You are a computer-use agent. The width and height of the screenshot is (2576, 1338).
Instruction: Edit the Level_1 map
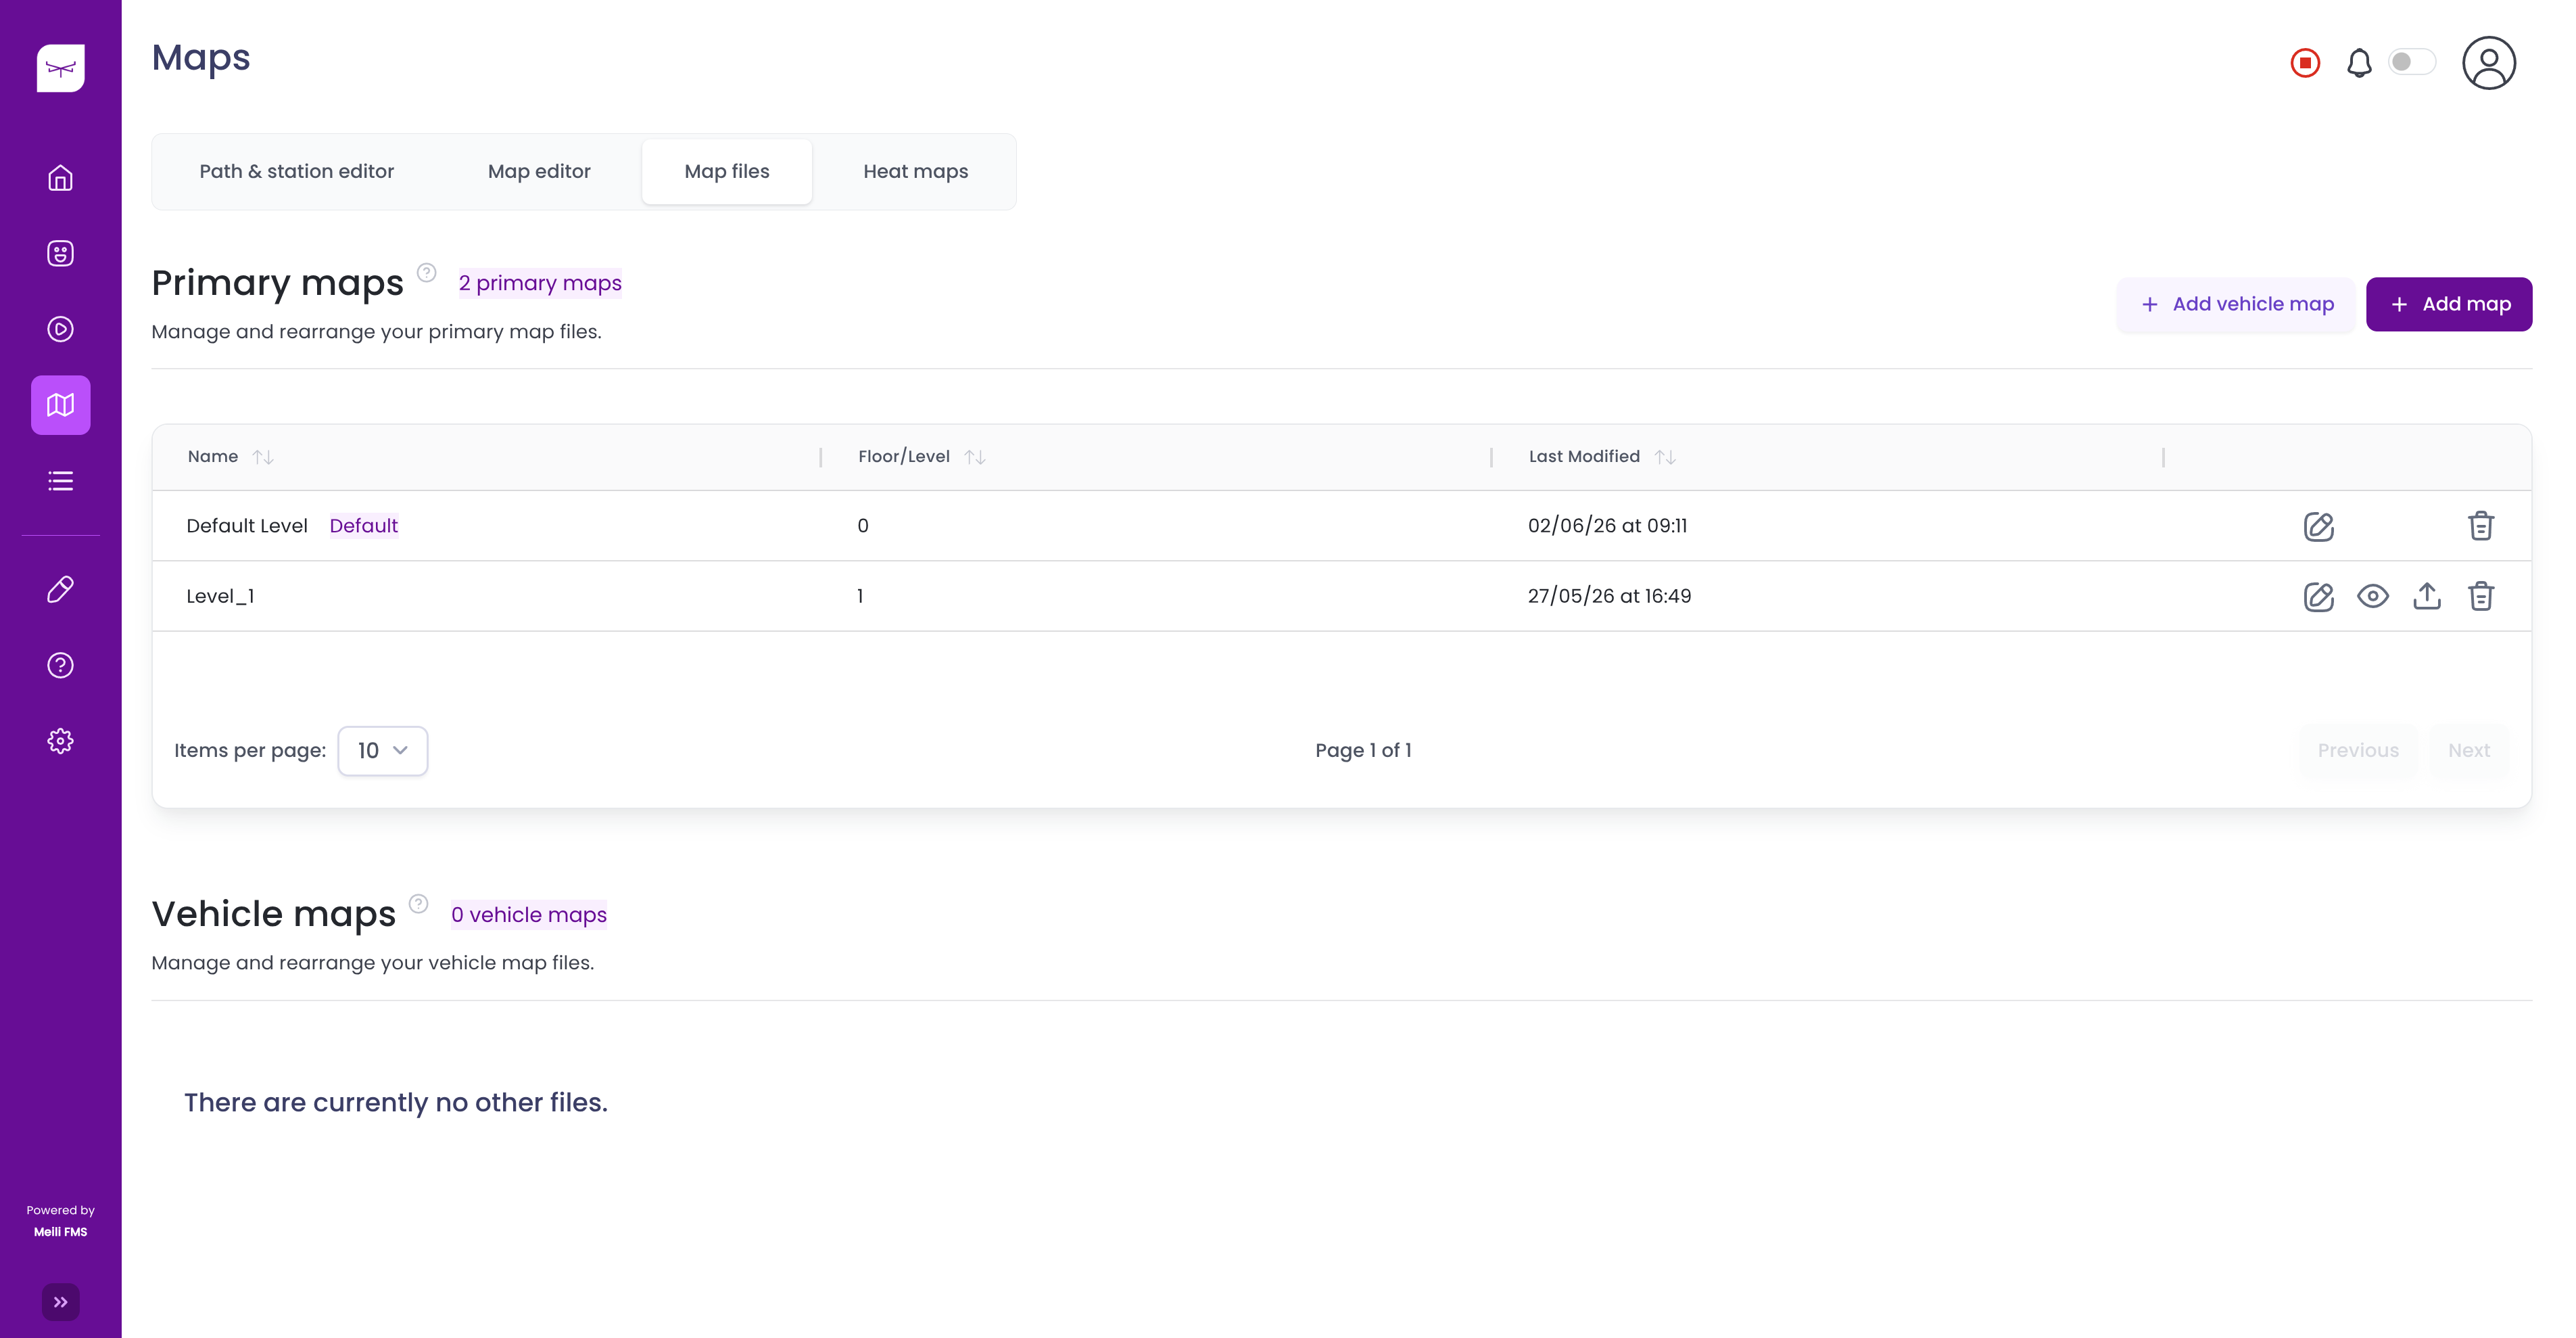click(x=2318, y=597)
